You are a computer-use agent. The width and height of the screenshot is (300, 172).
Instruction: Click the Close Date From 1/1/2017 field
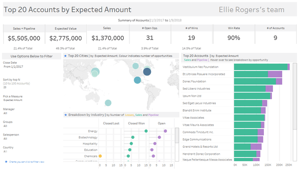point(13,66)
